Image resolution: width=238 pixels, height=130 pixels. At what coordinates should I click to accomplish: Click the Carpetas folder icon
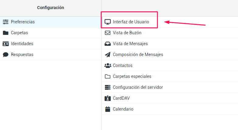pos(5,33)
